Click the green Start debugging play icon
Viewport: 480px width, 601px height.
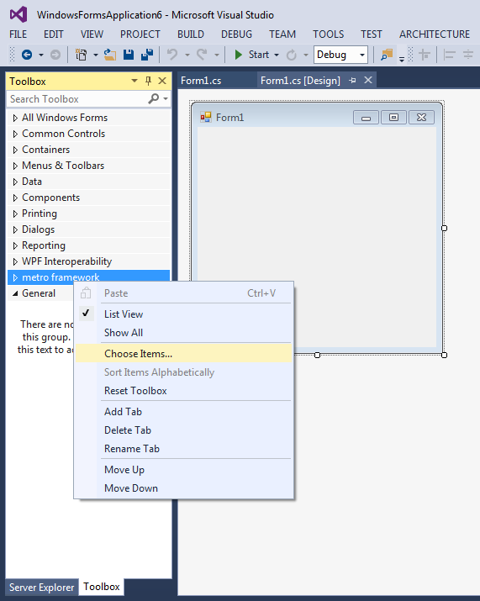(x=238, y=55)
